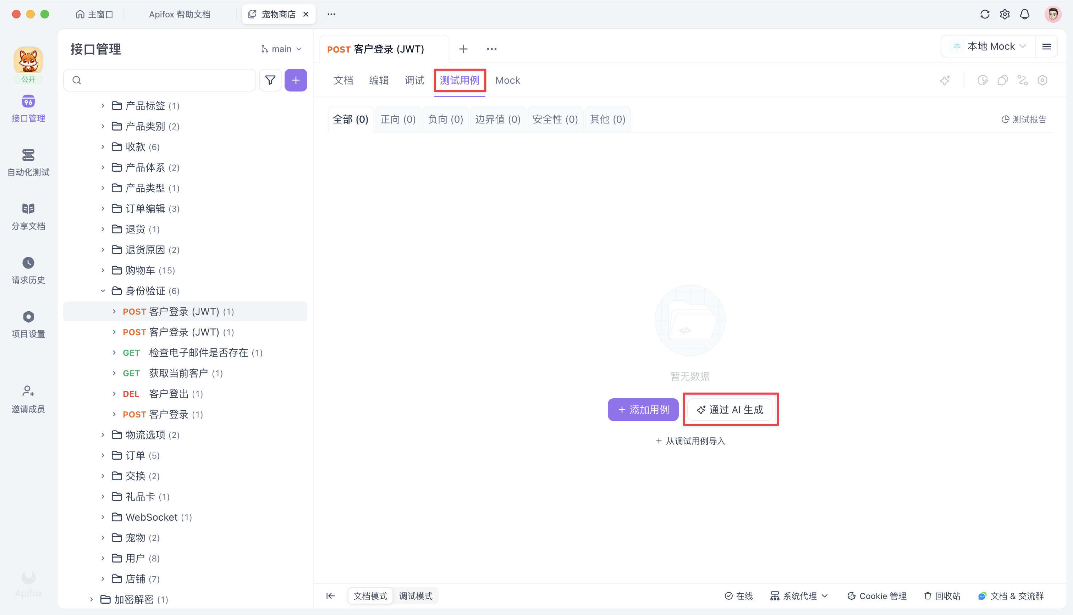Switch to 文档模式 at the bottom
This screenshot has width=1073, height=615.
[370, 595]
